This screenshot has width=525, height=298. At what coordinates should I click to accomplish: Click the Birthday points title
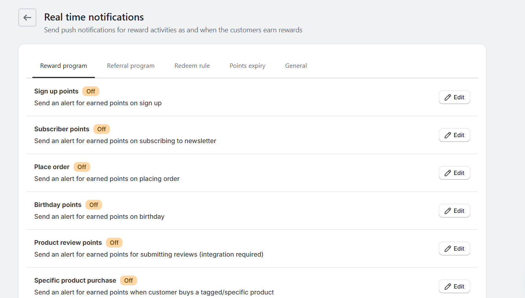pos(58,205)
